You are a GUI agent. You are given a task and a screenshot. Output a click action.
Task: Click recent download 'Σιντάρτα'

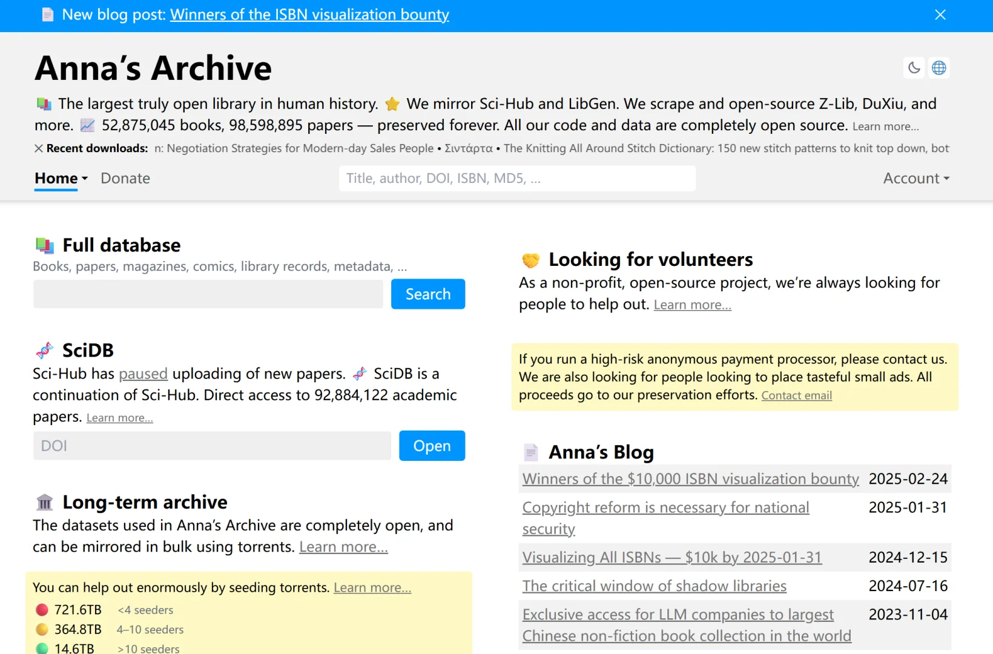[469, 148]
